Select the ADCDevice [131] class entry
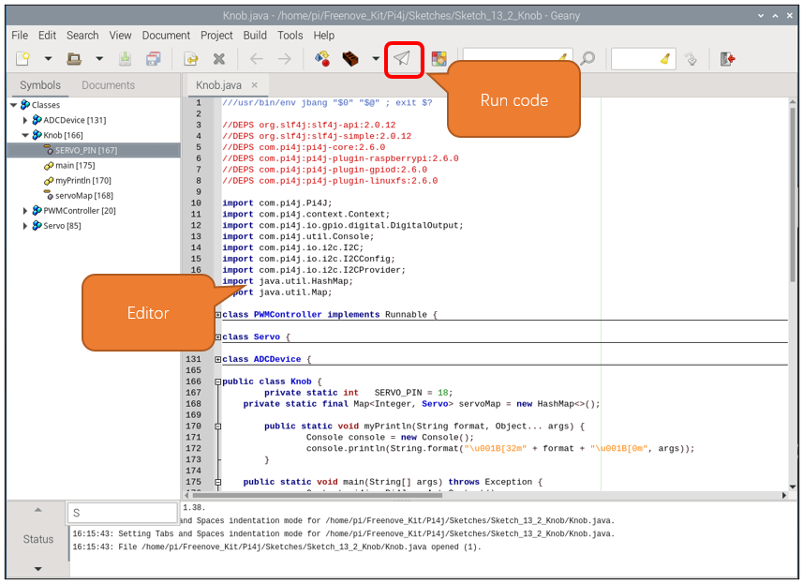 (74, 120)
